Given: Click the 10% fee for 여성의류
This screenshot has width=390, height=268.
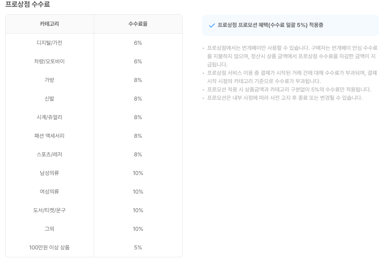Looking at the screenshot, I should coord(138,192).
